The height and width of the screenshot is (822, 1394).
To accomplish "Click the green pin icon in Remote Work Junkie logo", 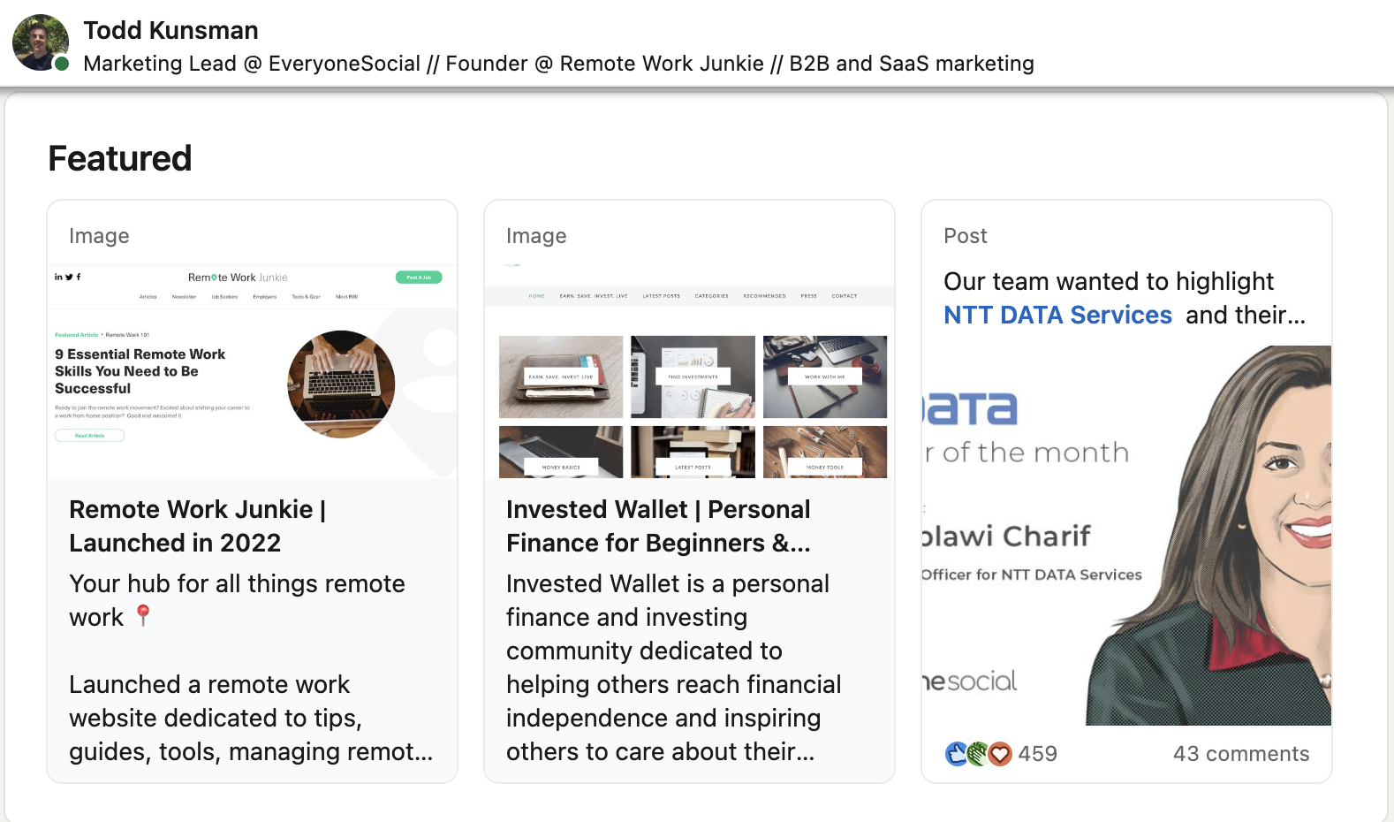I will point(215,277).
